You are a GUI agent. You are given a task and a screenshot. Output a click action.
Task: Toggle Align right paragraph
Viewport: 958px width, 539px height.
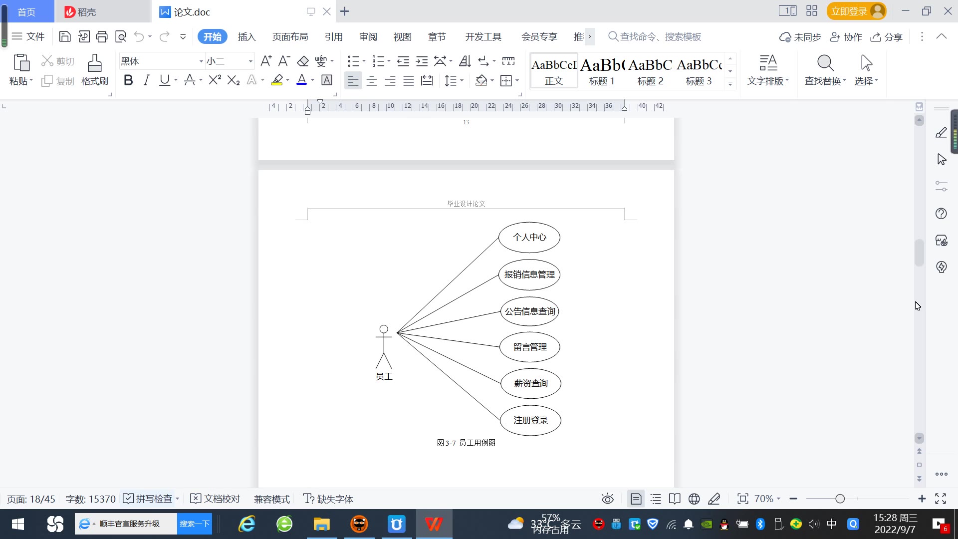pos(390,80)
